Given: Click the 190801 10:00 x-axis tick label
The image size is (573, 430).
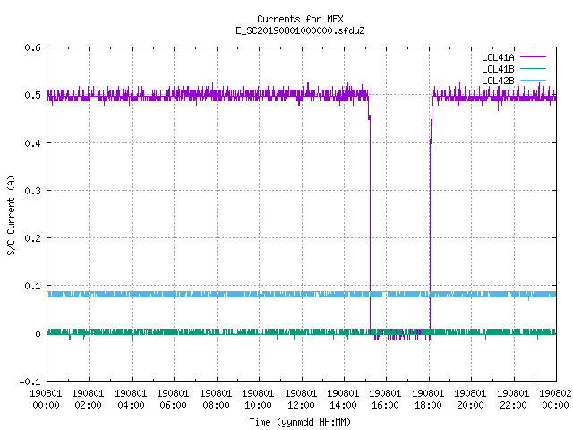Looking at the screenshot, I should click(x=258, y=400).
